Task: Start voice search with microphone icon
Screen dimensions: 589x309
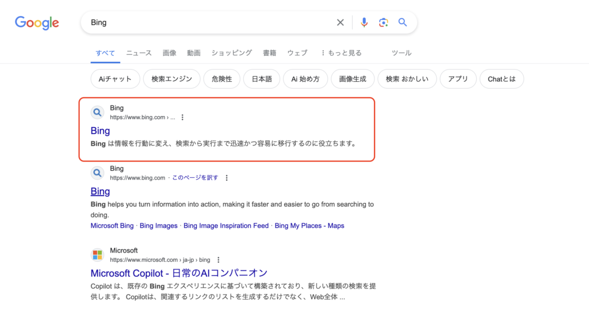Action: [364, 22]
